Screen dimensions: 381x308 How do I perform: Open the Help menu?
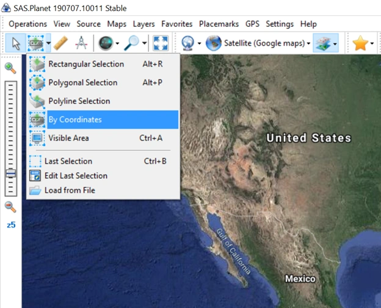click(x=308, y=24)
